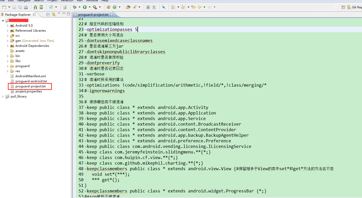Click the Previous Annotation icon
This screenshot has height=198, width=362.
pos(183,7)
